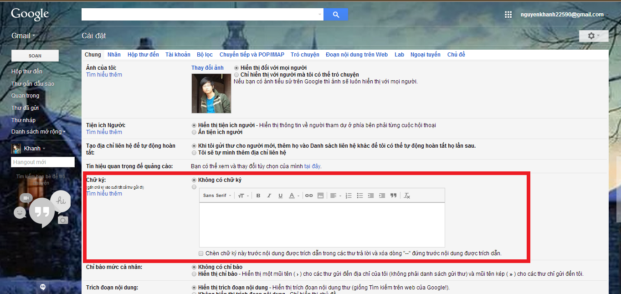Toggle underline in signature editor
This screenshot has width=621, height=294.
[x=280, y=196]
